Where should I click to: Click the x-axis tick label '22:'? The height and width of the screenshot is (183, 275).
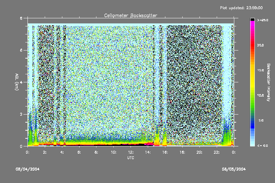217,152
